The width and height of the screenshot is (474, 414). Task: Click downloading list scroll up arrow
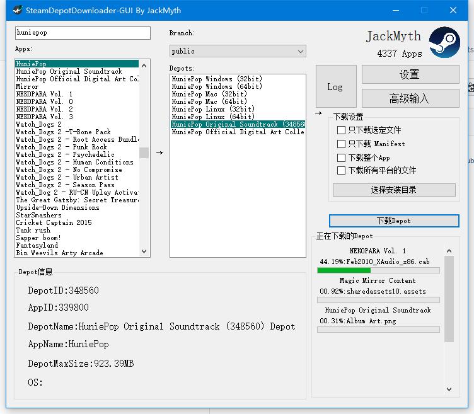point(449,251)
